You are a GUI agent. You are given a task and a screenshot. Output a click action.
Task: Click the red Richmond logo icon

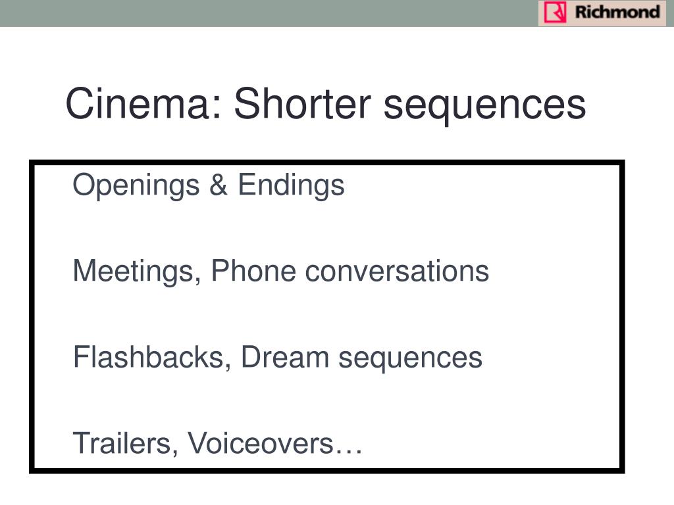(555, 12)
